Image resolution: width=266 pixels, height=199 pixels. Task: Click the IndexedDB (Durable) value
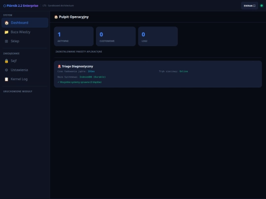coord(93,77)
